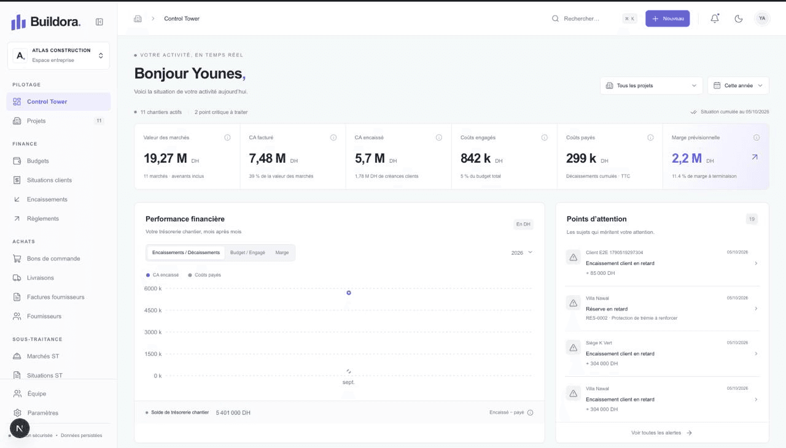Viewport: 786px width, 448px height.
Task: Toggle Coûts payés legend series
Action: (x=204, y=275)
